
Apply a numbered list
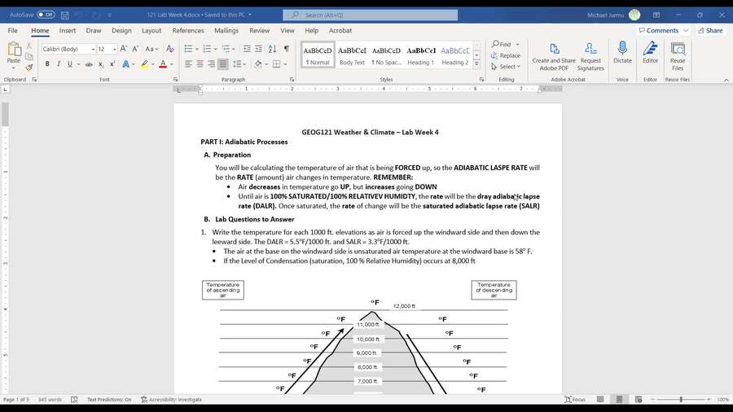[x=207, y=49]
